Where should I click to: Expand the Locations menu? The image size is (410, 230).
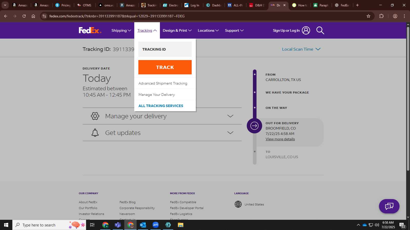point(208,30)
